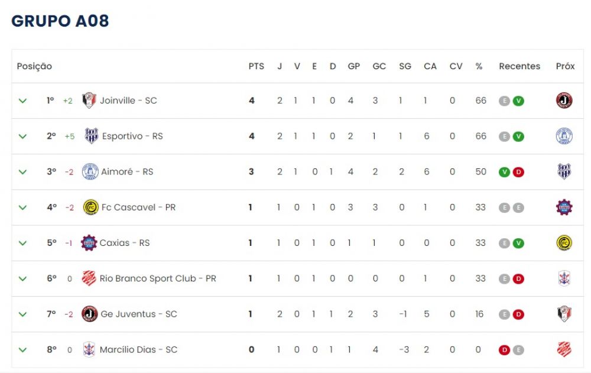Click Joinville's next opponent crest in Próx
591x373 pixels.
(x=564, y=100)
